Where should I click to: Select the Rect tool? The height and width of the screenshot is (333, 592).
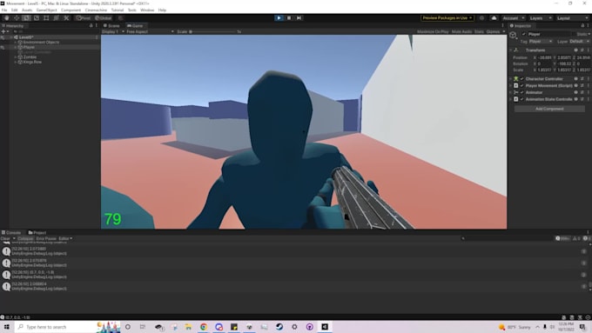(46, 17)
